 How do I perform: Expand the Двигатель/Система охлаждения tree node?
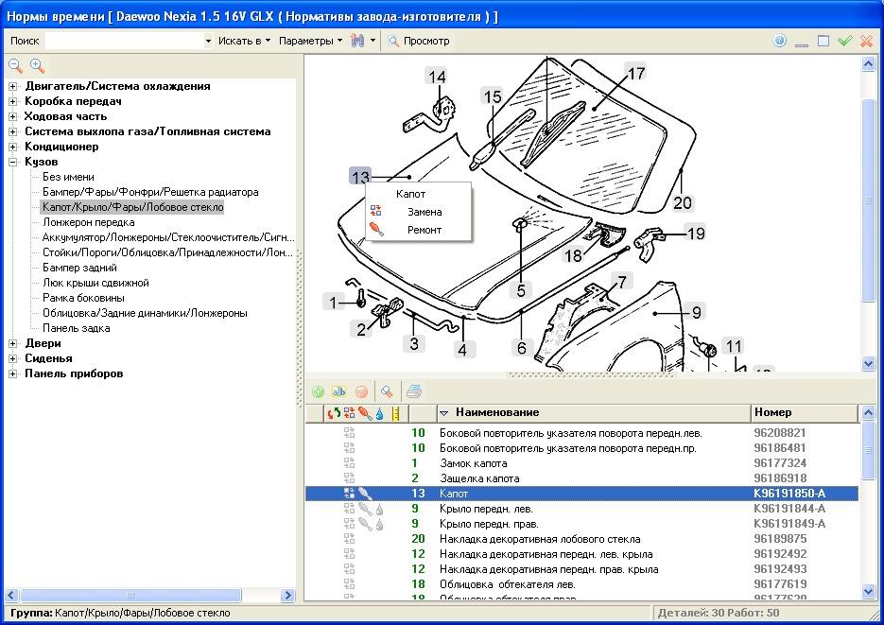[x=13, y=87]
